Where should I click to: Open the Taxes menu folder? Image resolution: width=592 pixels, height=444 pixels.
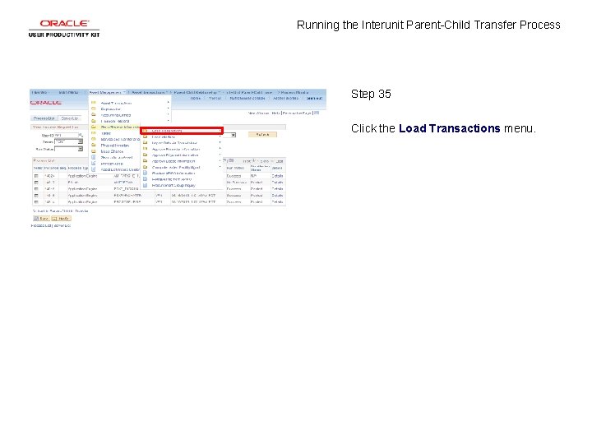point(106,133)
